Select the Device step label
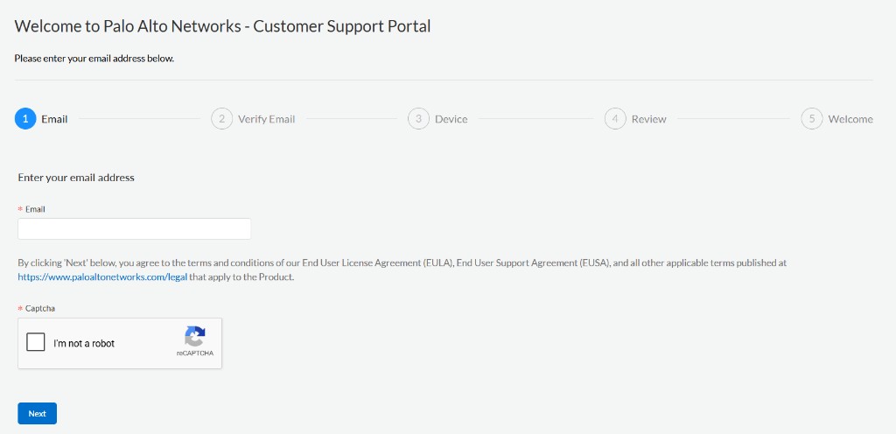The image size is (896, 434). click(x=451, y=119)
